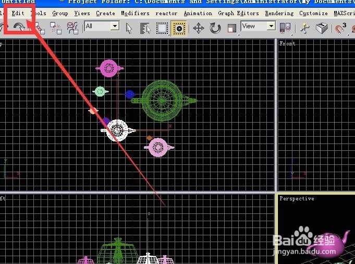Open the Animation menu
This screenshot has height=264, width=355.
198,14
